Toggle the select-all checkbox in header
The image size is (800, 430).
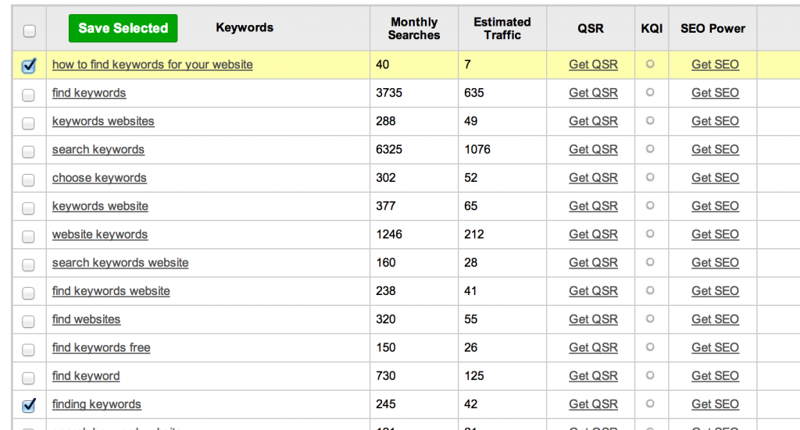coord(29,31)
